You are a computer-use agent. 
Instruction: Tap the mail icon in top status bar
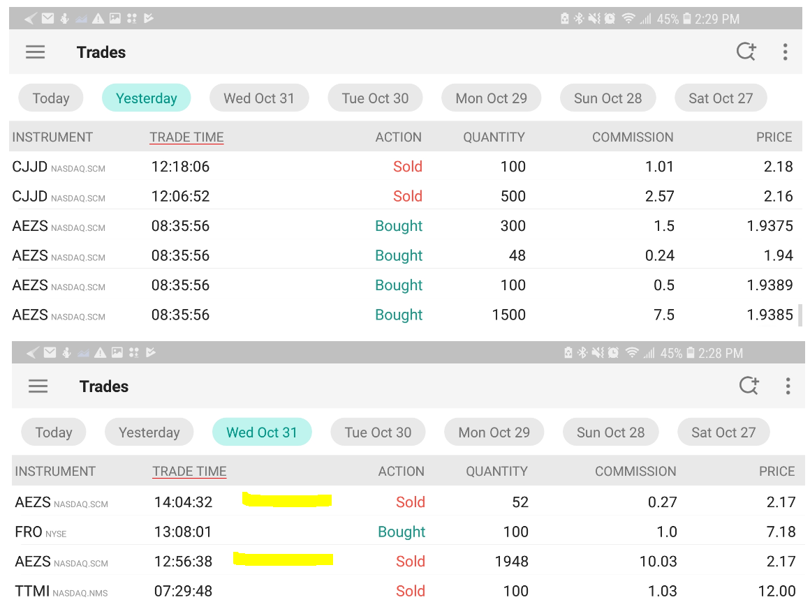(x=47, y=19)
